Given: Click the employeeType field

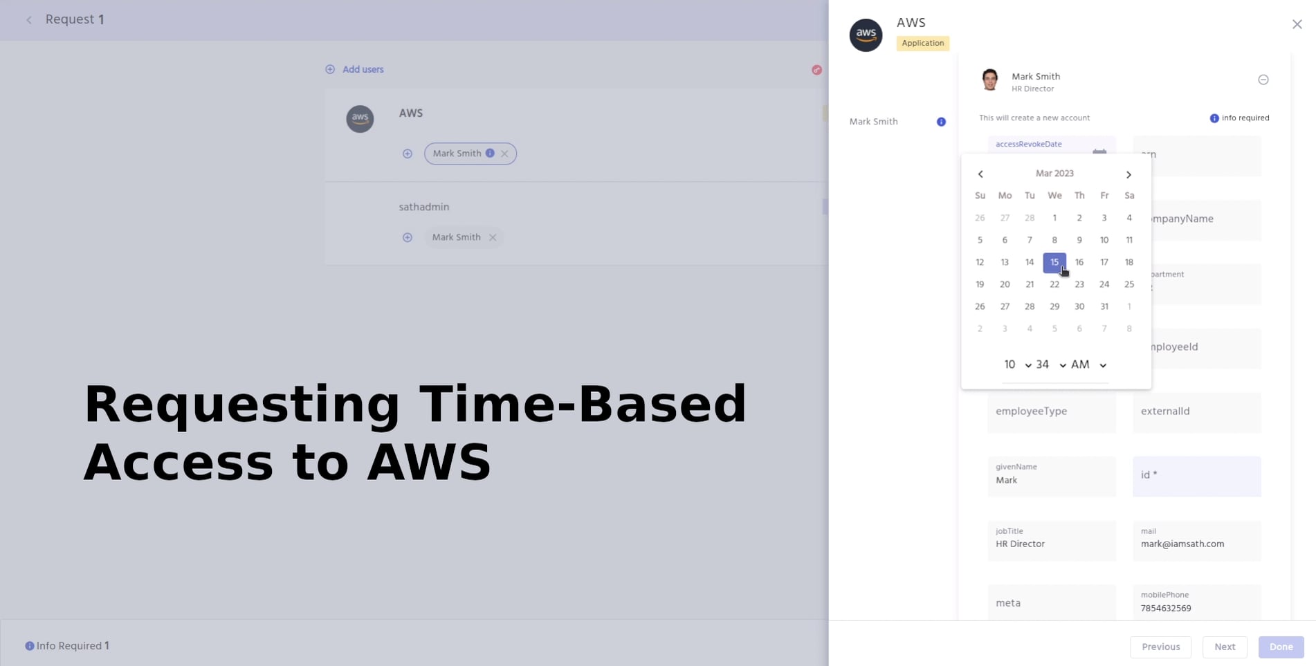Looking at the screenshot, I should [x=1052, y=412].
